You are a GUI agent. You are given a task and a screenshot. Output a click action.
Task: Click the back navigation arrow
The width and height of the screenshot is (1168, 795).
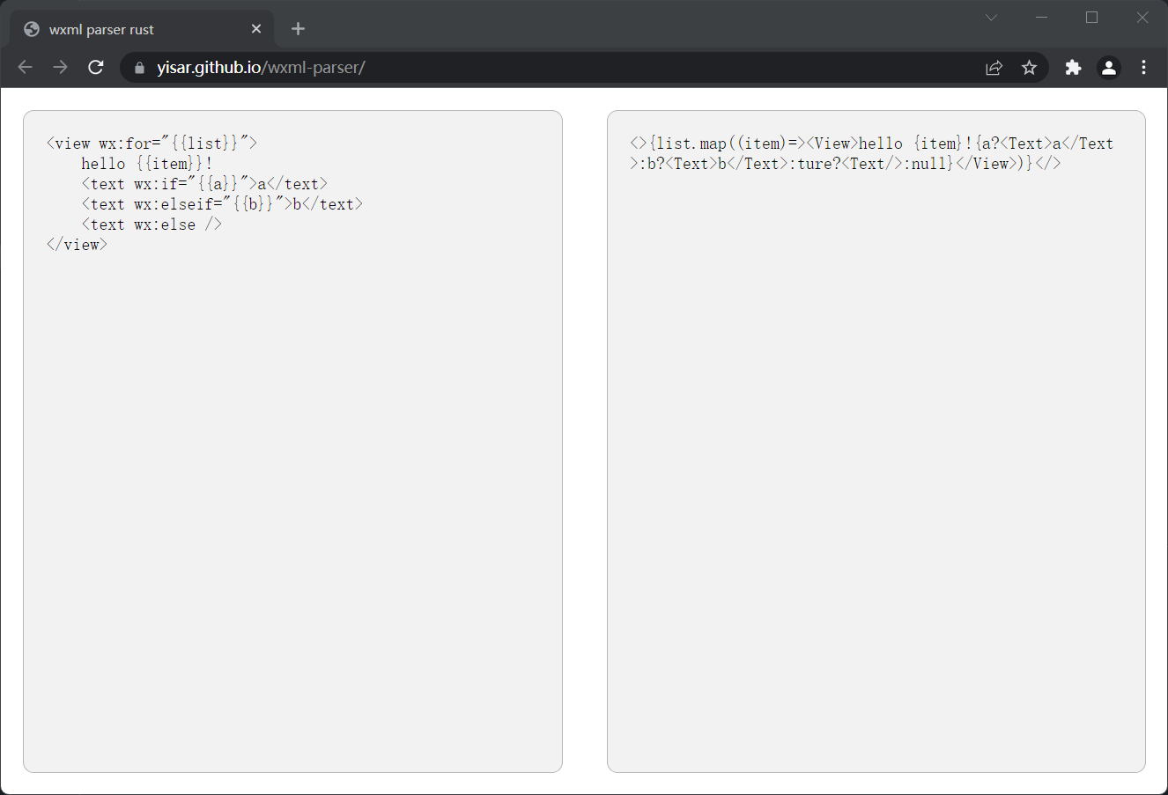coord(25,67)
